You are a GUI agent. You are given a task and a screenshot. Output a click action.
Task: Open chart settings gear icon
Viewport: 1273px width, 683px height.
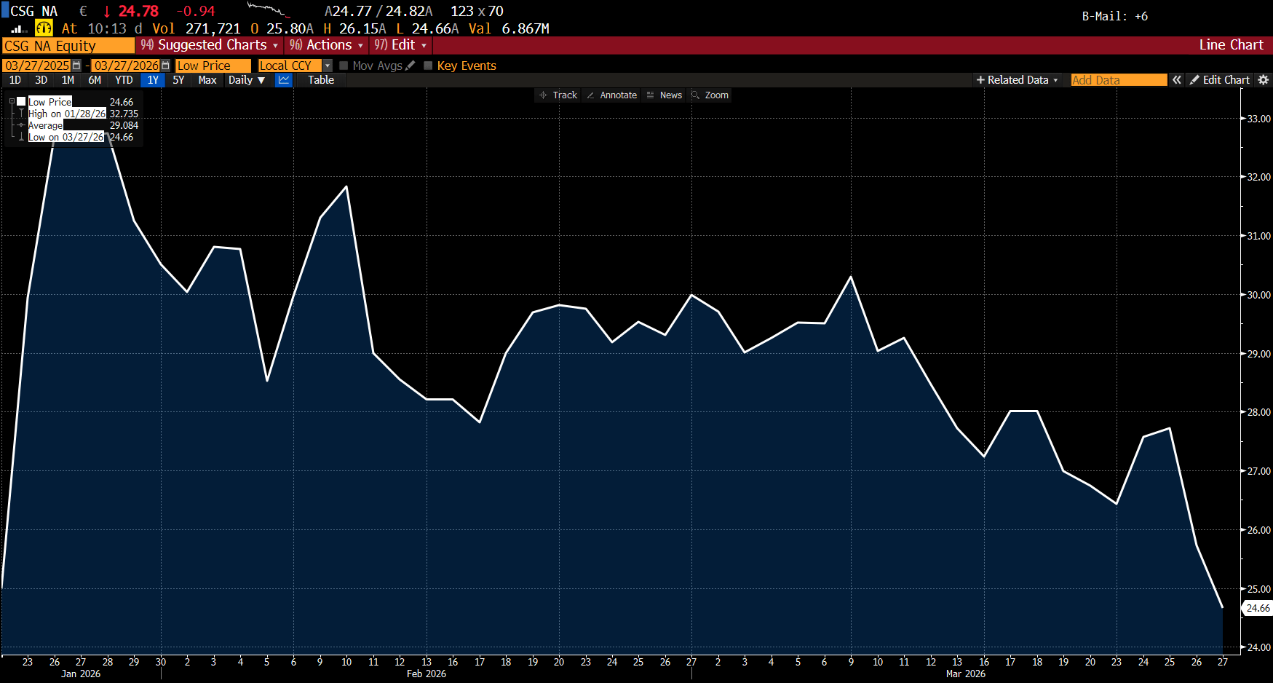pyautogui.click(x=1263, y=80)
